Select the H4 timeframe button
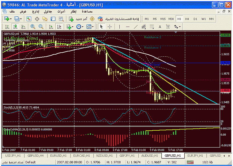The width and height of the screenshot is (233, 166). point(187,19)
